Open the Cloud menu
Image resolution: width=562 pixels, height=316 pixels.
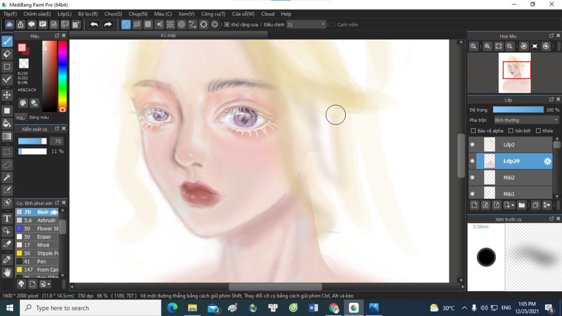[268, 14]
